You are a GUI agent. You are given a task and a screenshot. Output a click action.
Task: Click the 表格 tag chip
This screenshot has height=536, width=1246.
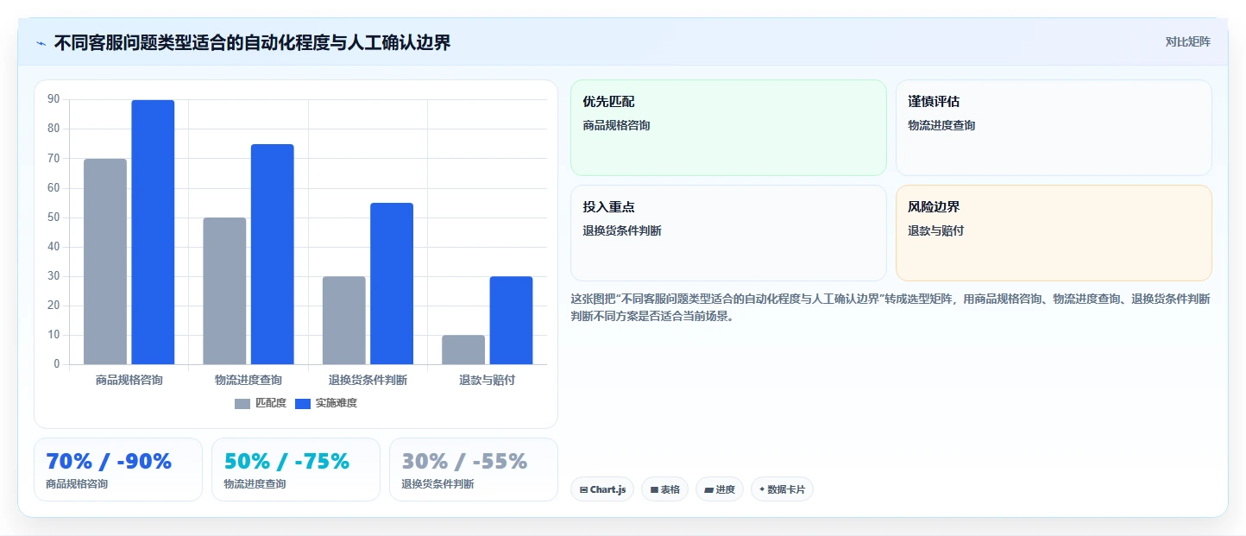pyautogui.click(x=664, y=489)
